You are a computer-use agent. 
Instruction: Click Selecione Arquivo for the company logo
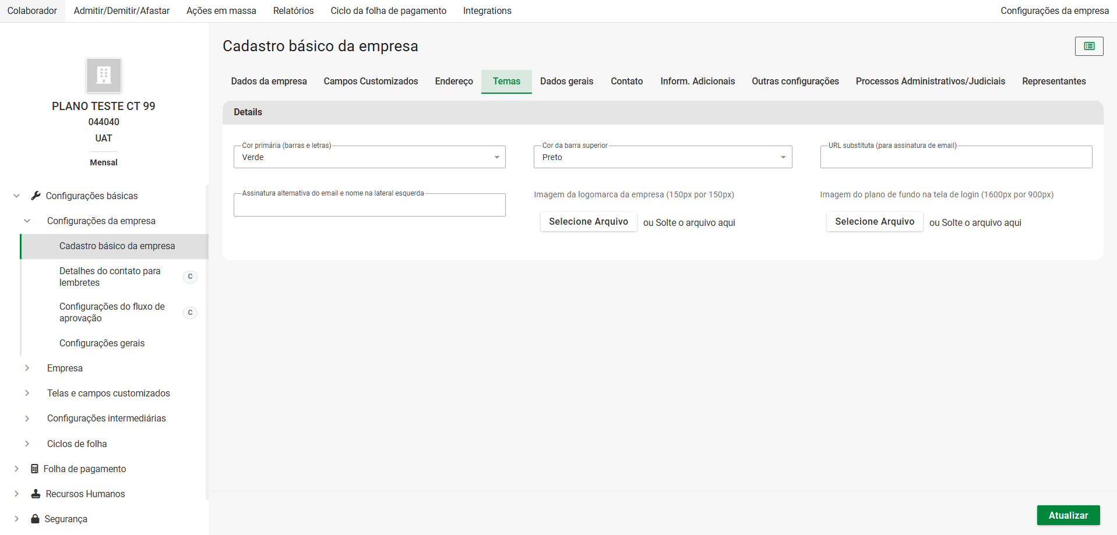tap(588, 222)
